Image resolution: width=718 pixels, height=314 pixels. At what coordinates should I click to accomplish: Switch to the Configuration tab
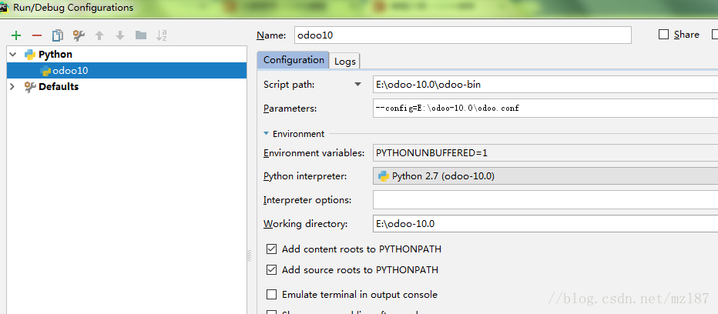(293, 60)
